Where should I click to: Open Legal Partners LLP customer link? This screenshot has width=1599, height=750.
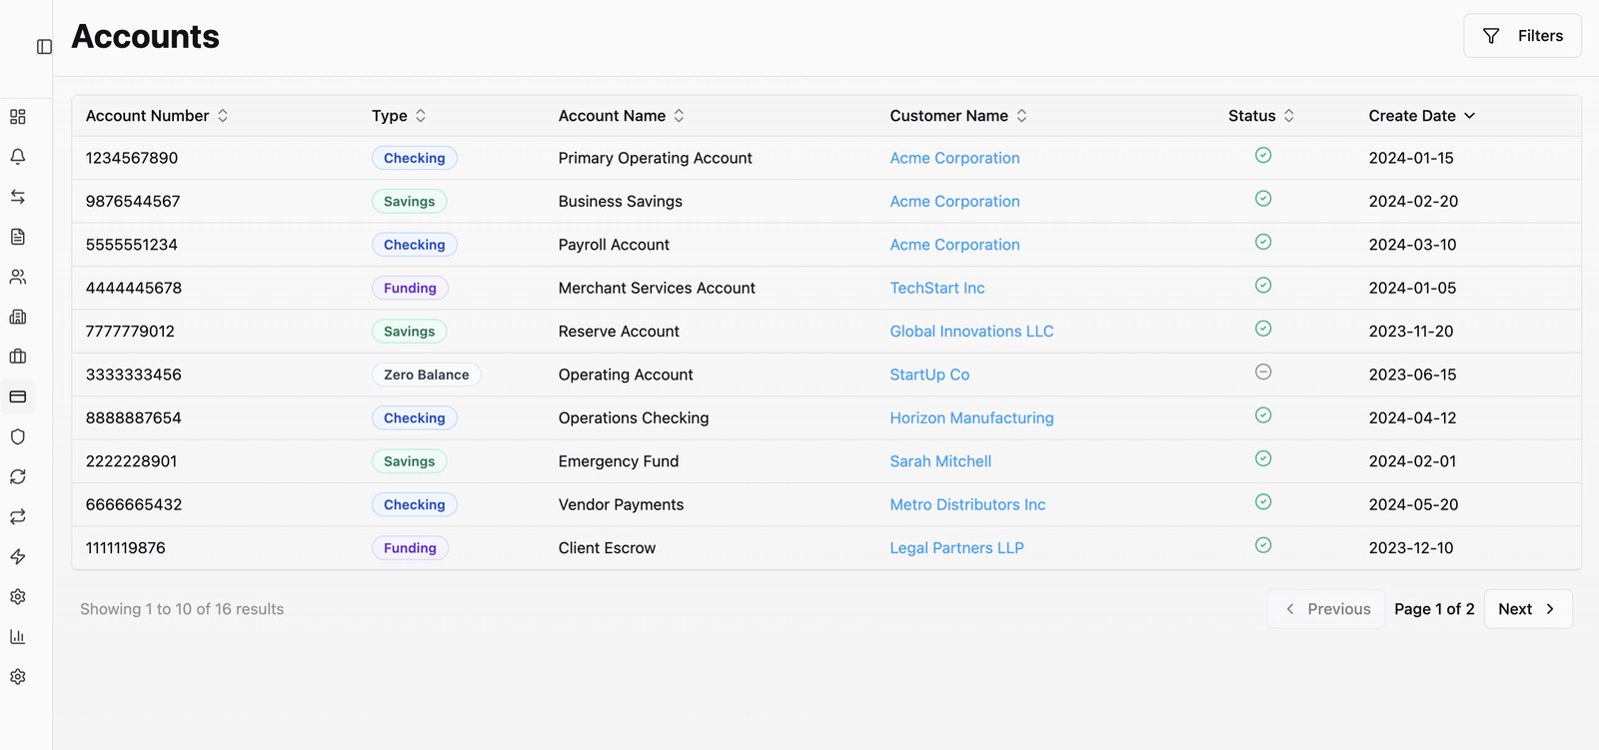[x=956, y=548]
